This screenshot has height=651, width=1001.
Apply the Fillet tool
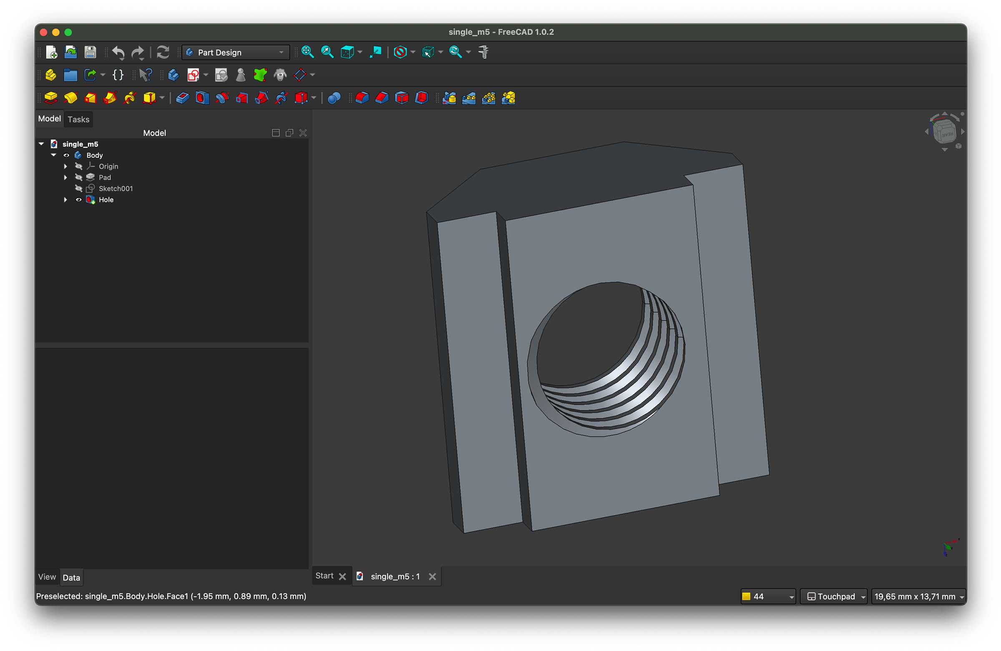(362, 98)
